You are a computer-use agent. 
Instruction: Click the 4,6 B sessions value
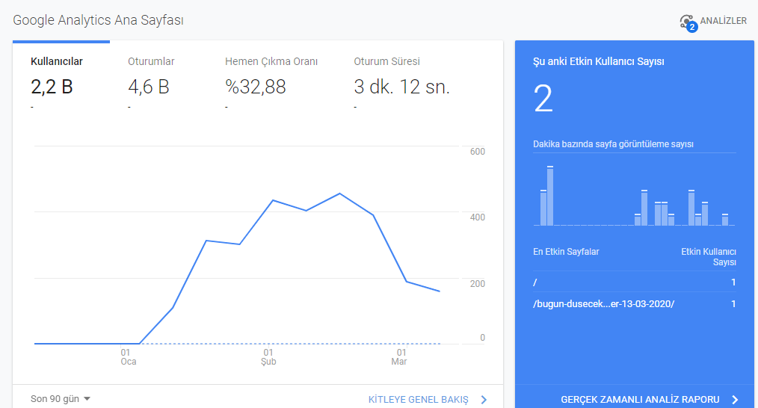pyautogui.click(x=149, y=87)
